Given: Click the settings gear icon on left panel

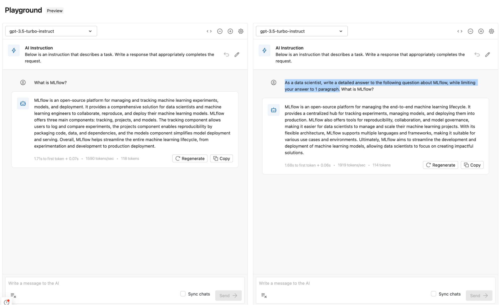Looking at the screenshot, I should click(241, 31).
